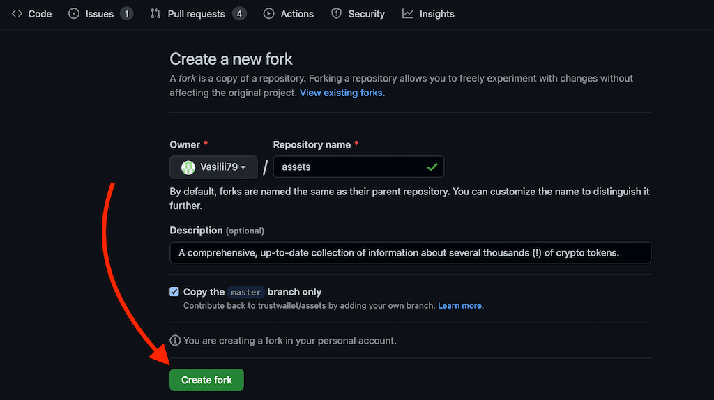Open View existing forks link
This screenshot has height=400, width=714.
click(342, 93)
